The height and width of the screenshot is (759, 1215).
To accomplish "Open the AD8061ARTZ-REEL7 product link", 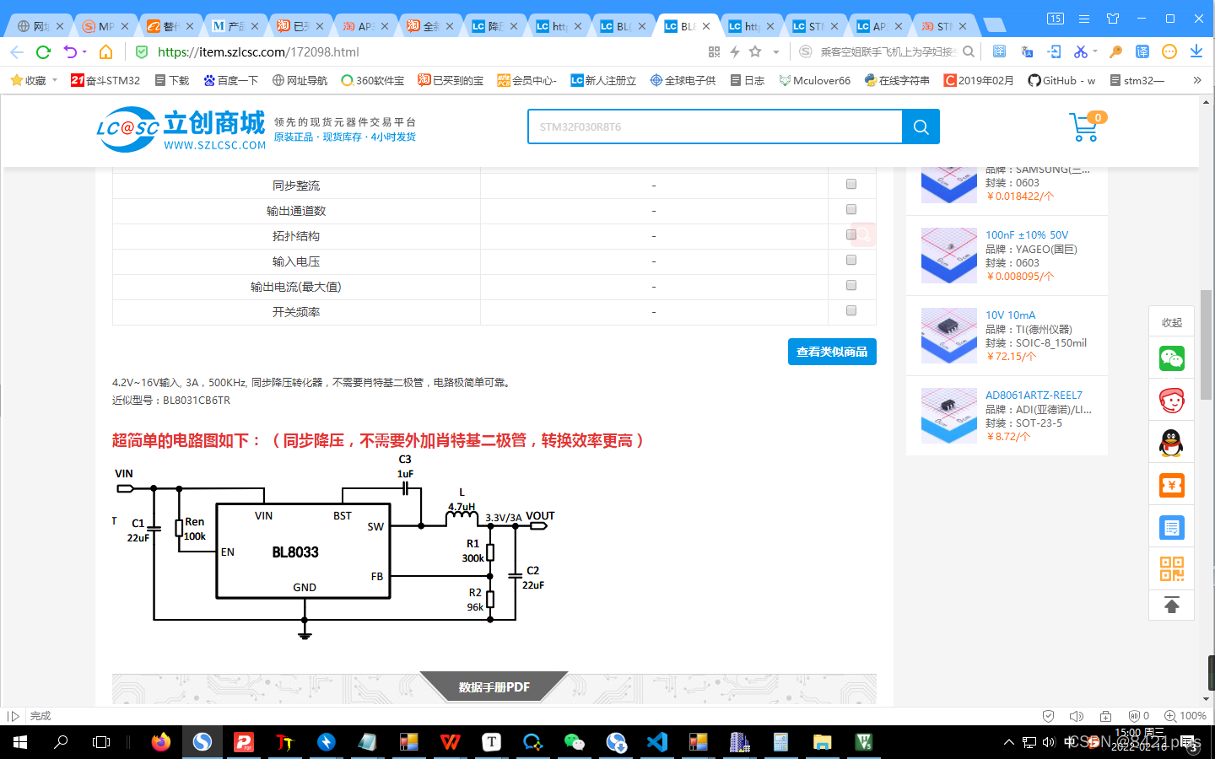I will [x=1034, y=396].
